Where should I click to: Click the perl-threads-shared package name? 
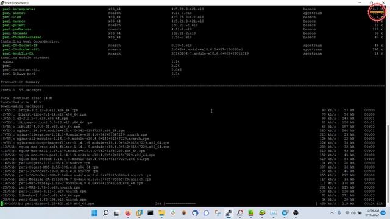(22, 37)
